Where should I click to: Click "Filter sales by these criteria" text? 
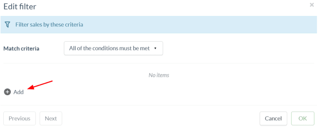point(49,25)
